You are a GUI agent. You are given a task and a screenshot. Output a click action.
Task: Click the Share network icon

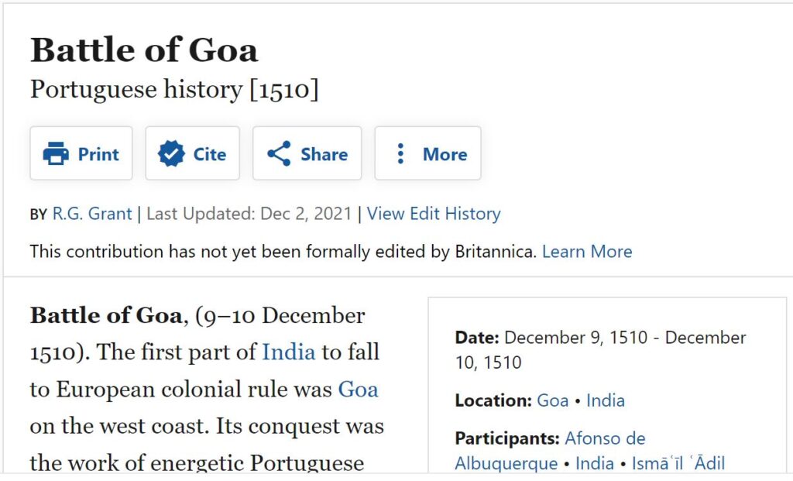click(279, 154)
